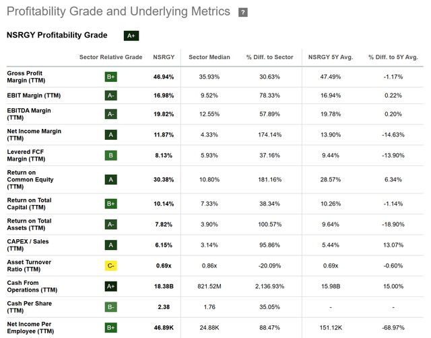Viewport: 431px width, 338px height.
Task: Click the B+ grade badge for Gross Profit Margin
Action: [111, 77]
